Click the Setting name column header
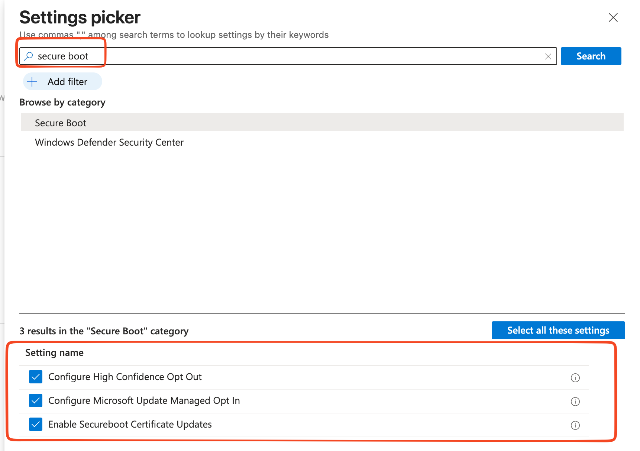The width and height of the screenshot is (640, 451). click(54, 353)
